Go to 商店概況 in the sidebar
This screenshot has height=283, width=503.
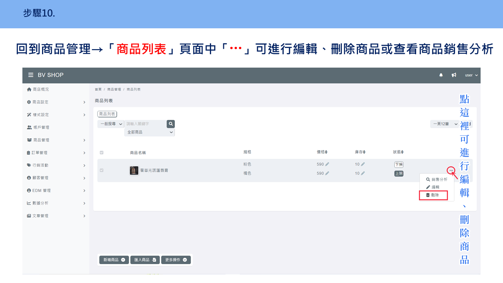pyautogui.click(x=38, y=90)
